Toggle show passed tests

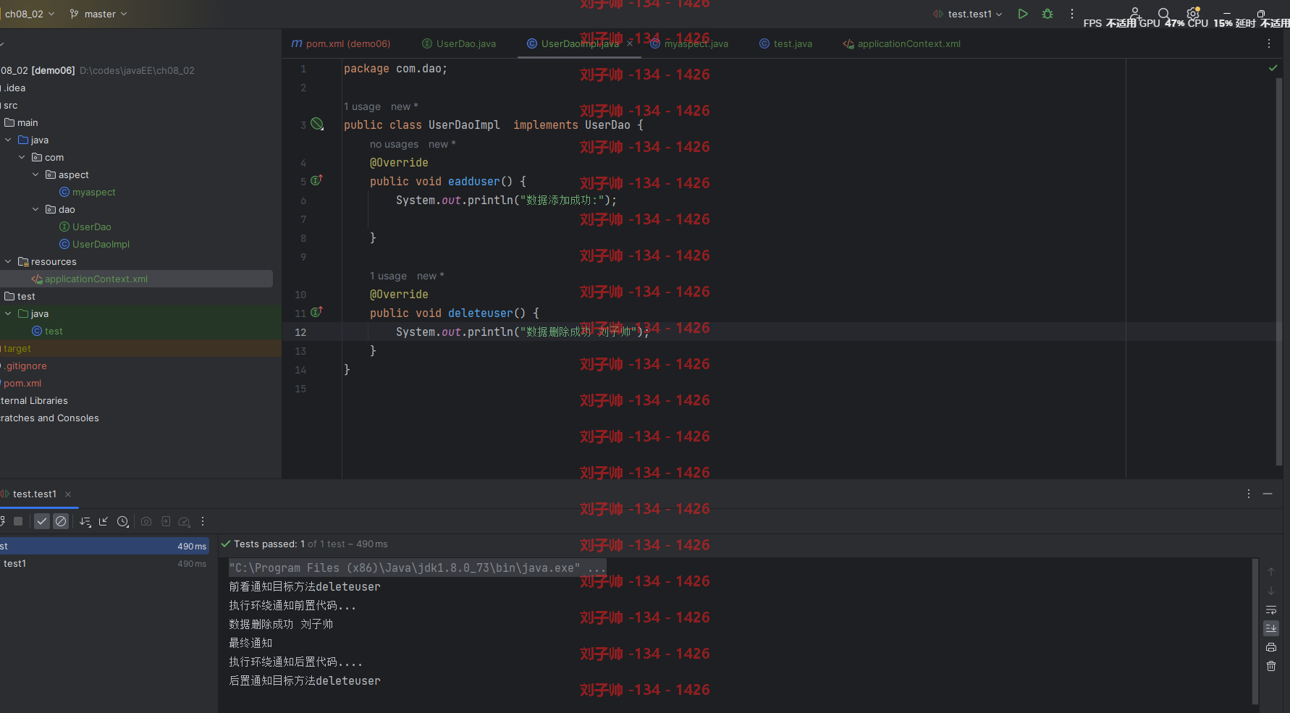(x=42, y=521)
